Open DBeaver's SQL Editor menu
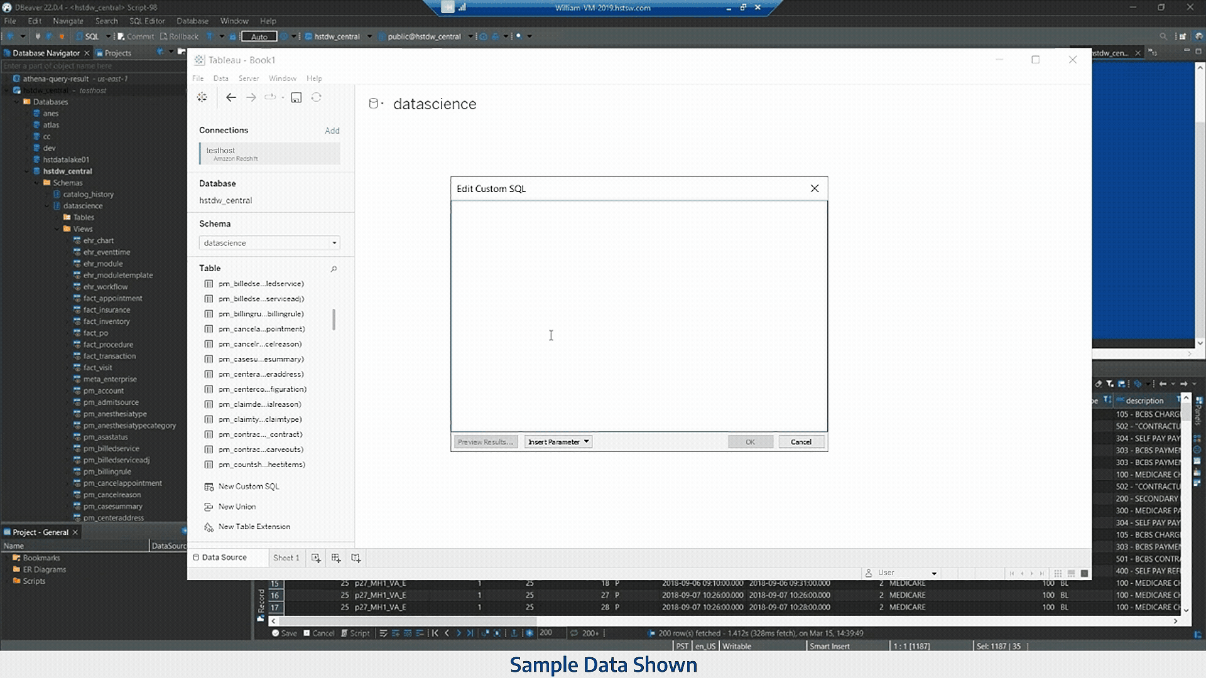 click(x=147, y=21)
